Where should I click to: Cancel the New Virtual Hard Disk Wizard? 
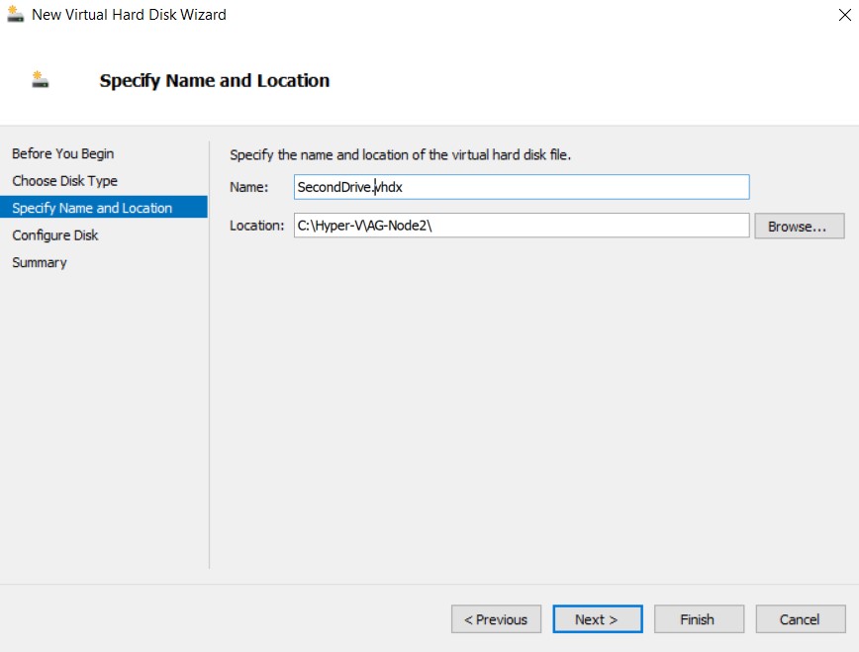point(800,618)
